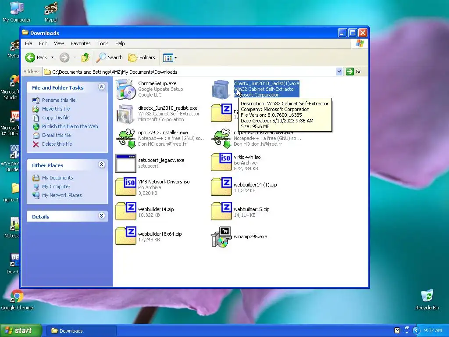Viewport: 449px width, 337px height.
Task: Open the Start menu
Action: point(21,331)
